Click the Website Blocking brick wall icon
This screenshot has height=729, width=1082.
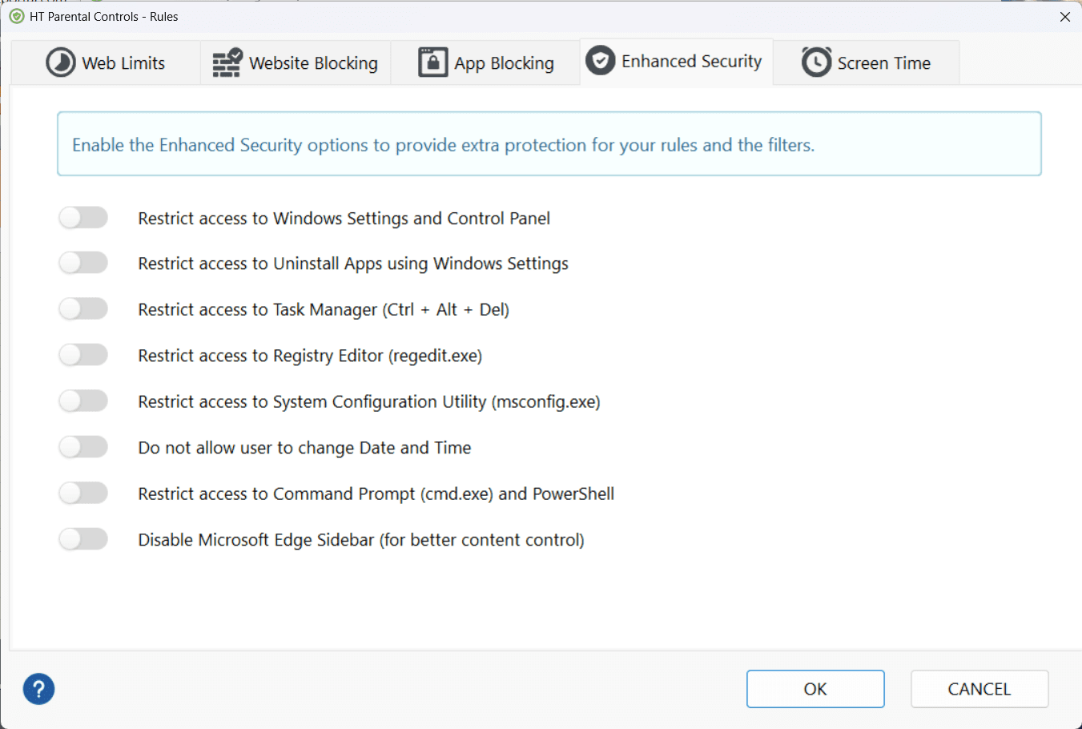click(x=227, y=62)
